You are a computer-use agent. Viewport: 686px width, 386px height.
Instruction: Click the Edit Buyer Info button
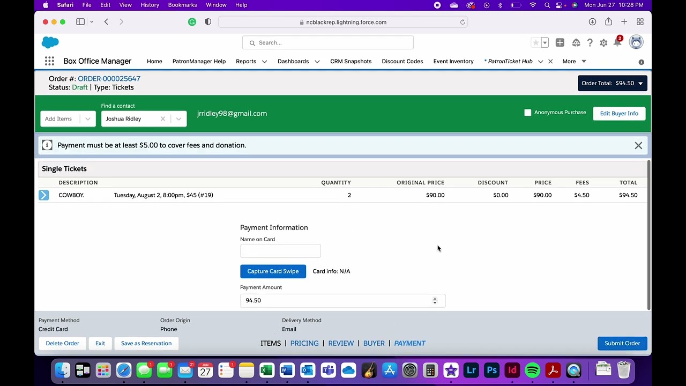tap(619, 113)
